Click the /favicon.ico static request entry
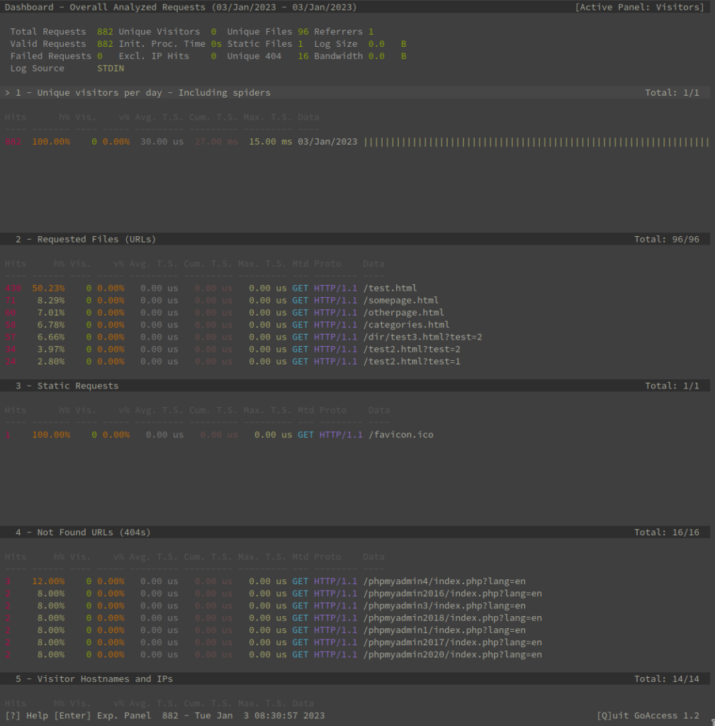The height and width of the screenshot is (726, 715). (400, 435)
